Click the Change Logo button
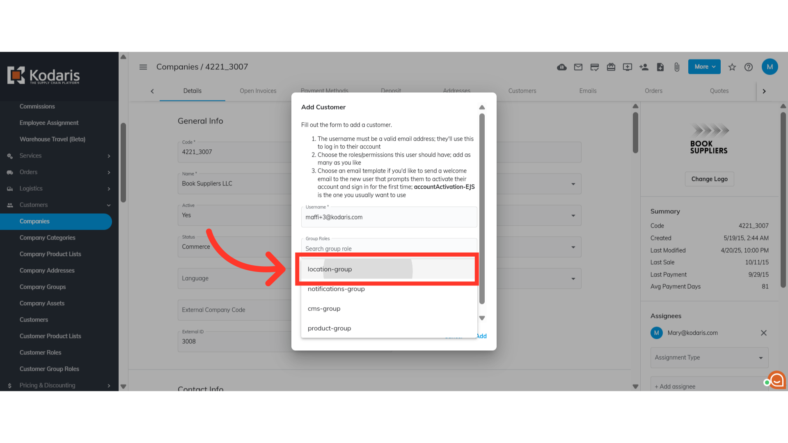788x443 pixels. [x=709, y=179]
